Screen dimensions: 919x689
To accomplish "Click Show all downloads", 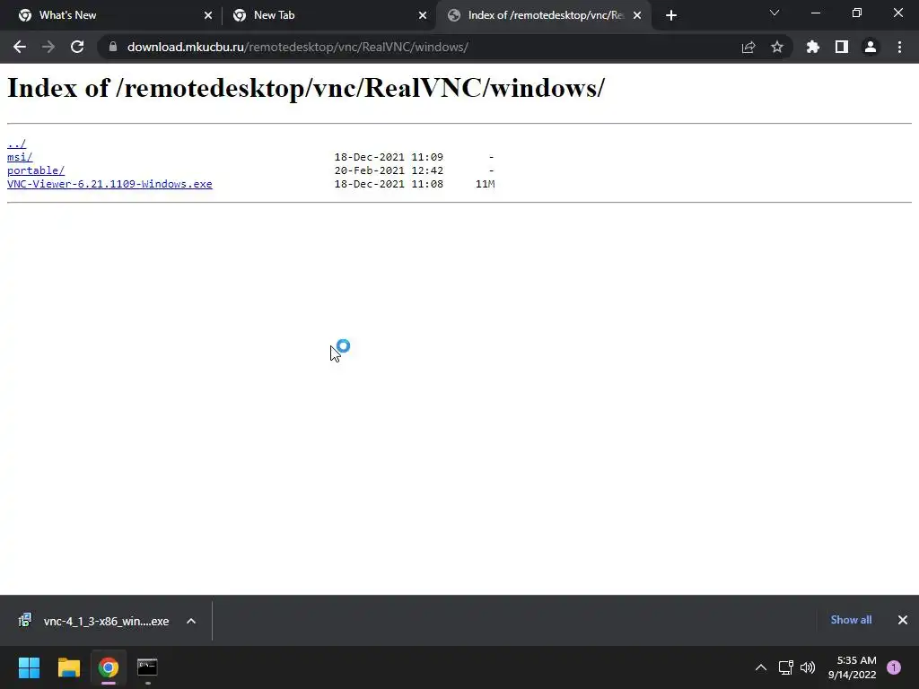I will (851, 620).
